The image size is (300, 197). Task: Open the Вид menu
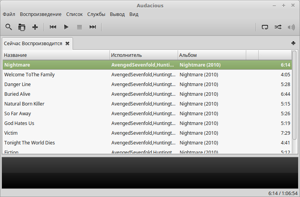click(x=134, y=14)
